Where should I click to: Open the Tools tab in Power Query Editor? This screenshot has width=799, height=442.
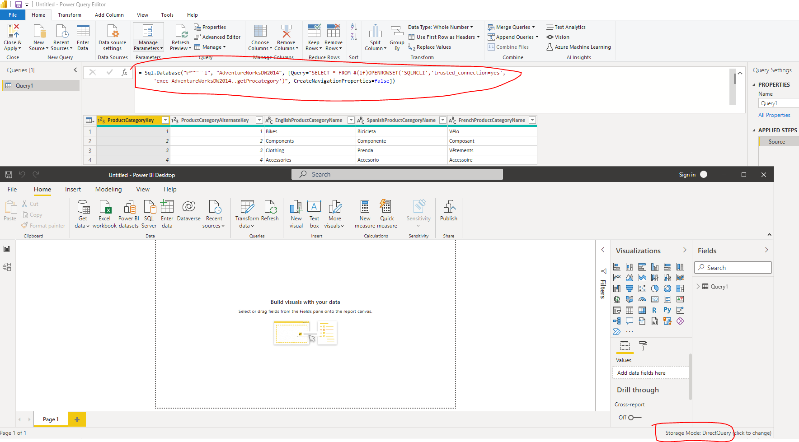(167, 15)
